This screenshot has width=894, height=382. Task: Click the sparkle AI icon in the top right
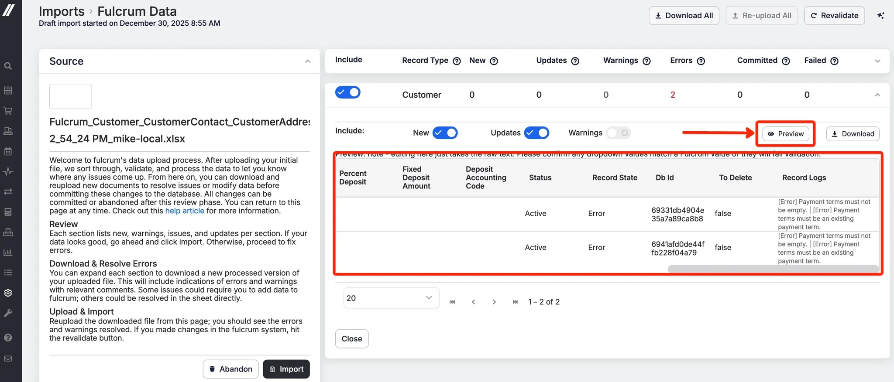click(881, 15)
